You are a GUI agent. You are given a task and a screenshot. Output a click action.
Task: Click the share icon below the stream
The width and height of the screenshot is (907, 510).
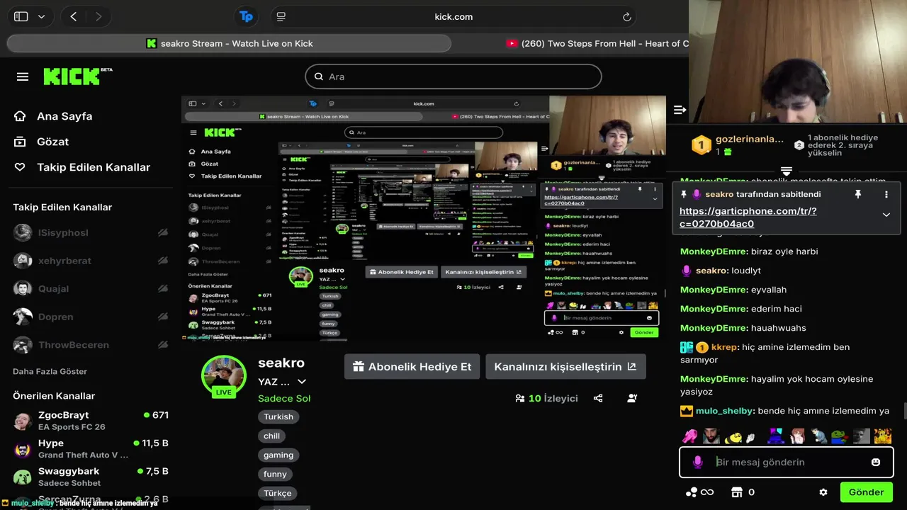[x=598, y=398]
